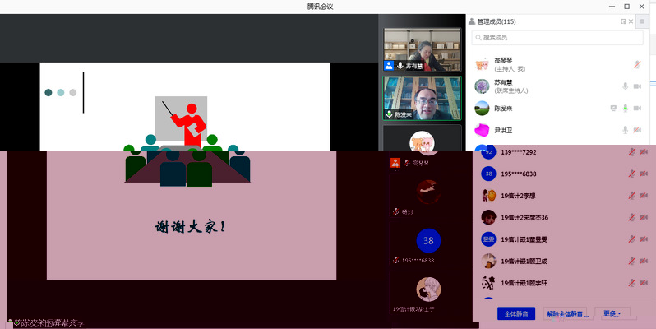Click the 全体静音 button
This screenshot has width=656, height=329.
coord(516,313)
